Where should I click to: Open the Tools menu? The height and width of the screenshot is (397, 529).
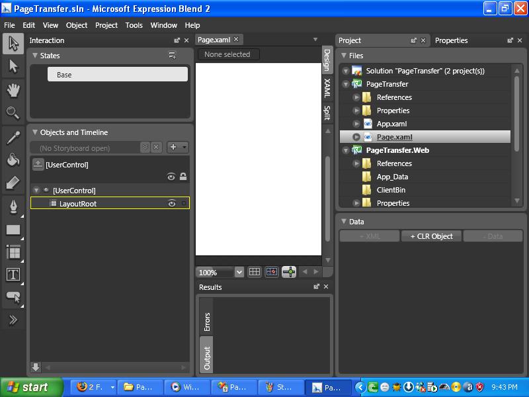click(x=134, y=25)
